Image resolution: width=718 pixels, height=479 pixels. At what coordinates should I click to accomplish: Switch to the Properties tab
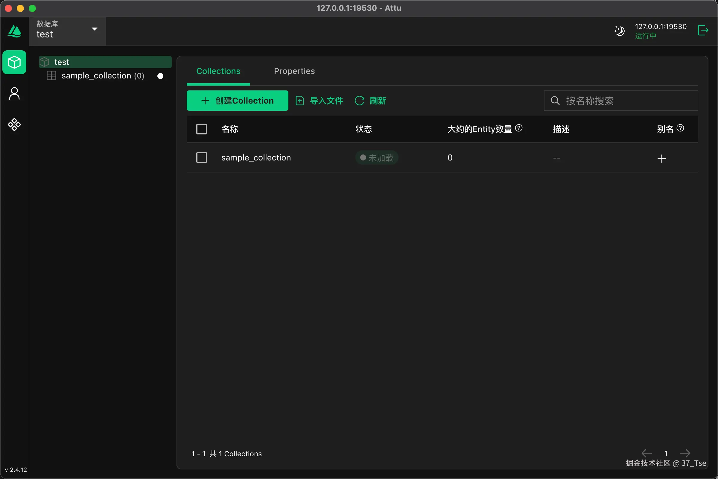pos(294,71)
